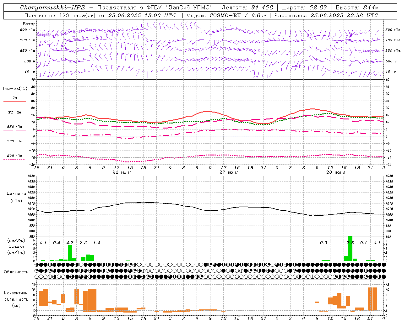Click the '1.4' precipitation amount value
This screenshot has height=321, width=402.
(x=96, y=243)
